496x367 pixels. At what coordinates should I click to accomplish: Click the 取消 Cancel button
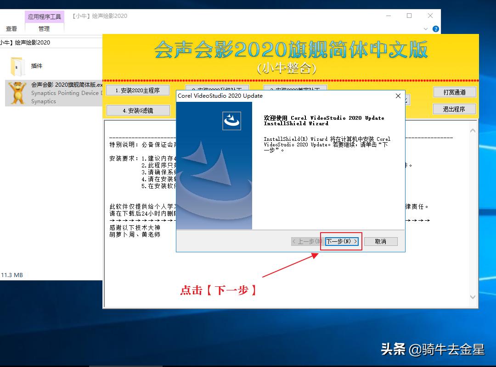point(380,241)
